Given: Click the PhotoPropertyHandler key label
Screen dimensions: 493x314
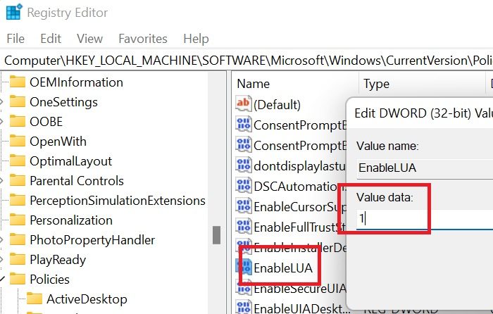Looking at the screenshot, I should pos(92,240).
